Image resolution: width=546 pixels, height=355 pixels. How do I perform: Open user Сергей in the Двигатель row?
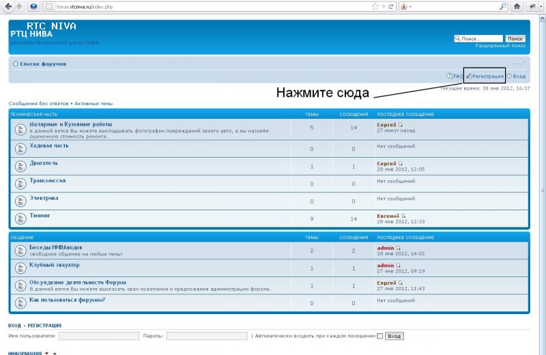point(386,163)
